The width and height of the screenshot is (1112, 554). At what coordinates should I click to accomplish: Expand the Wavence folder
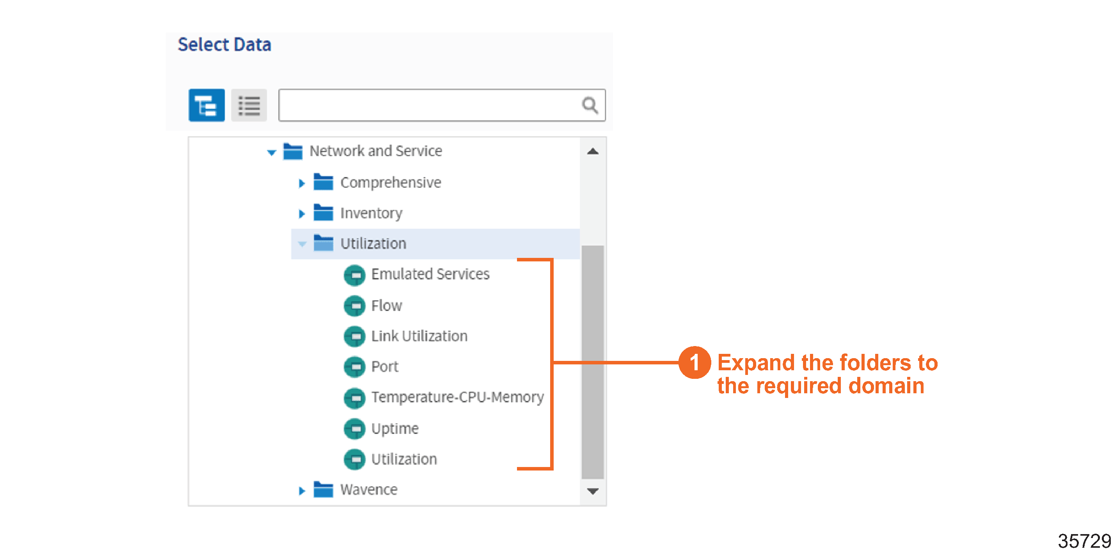(302, 490)
